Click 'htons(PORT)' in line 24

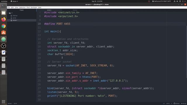(x=91, y=77)
